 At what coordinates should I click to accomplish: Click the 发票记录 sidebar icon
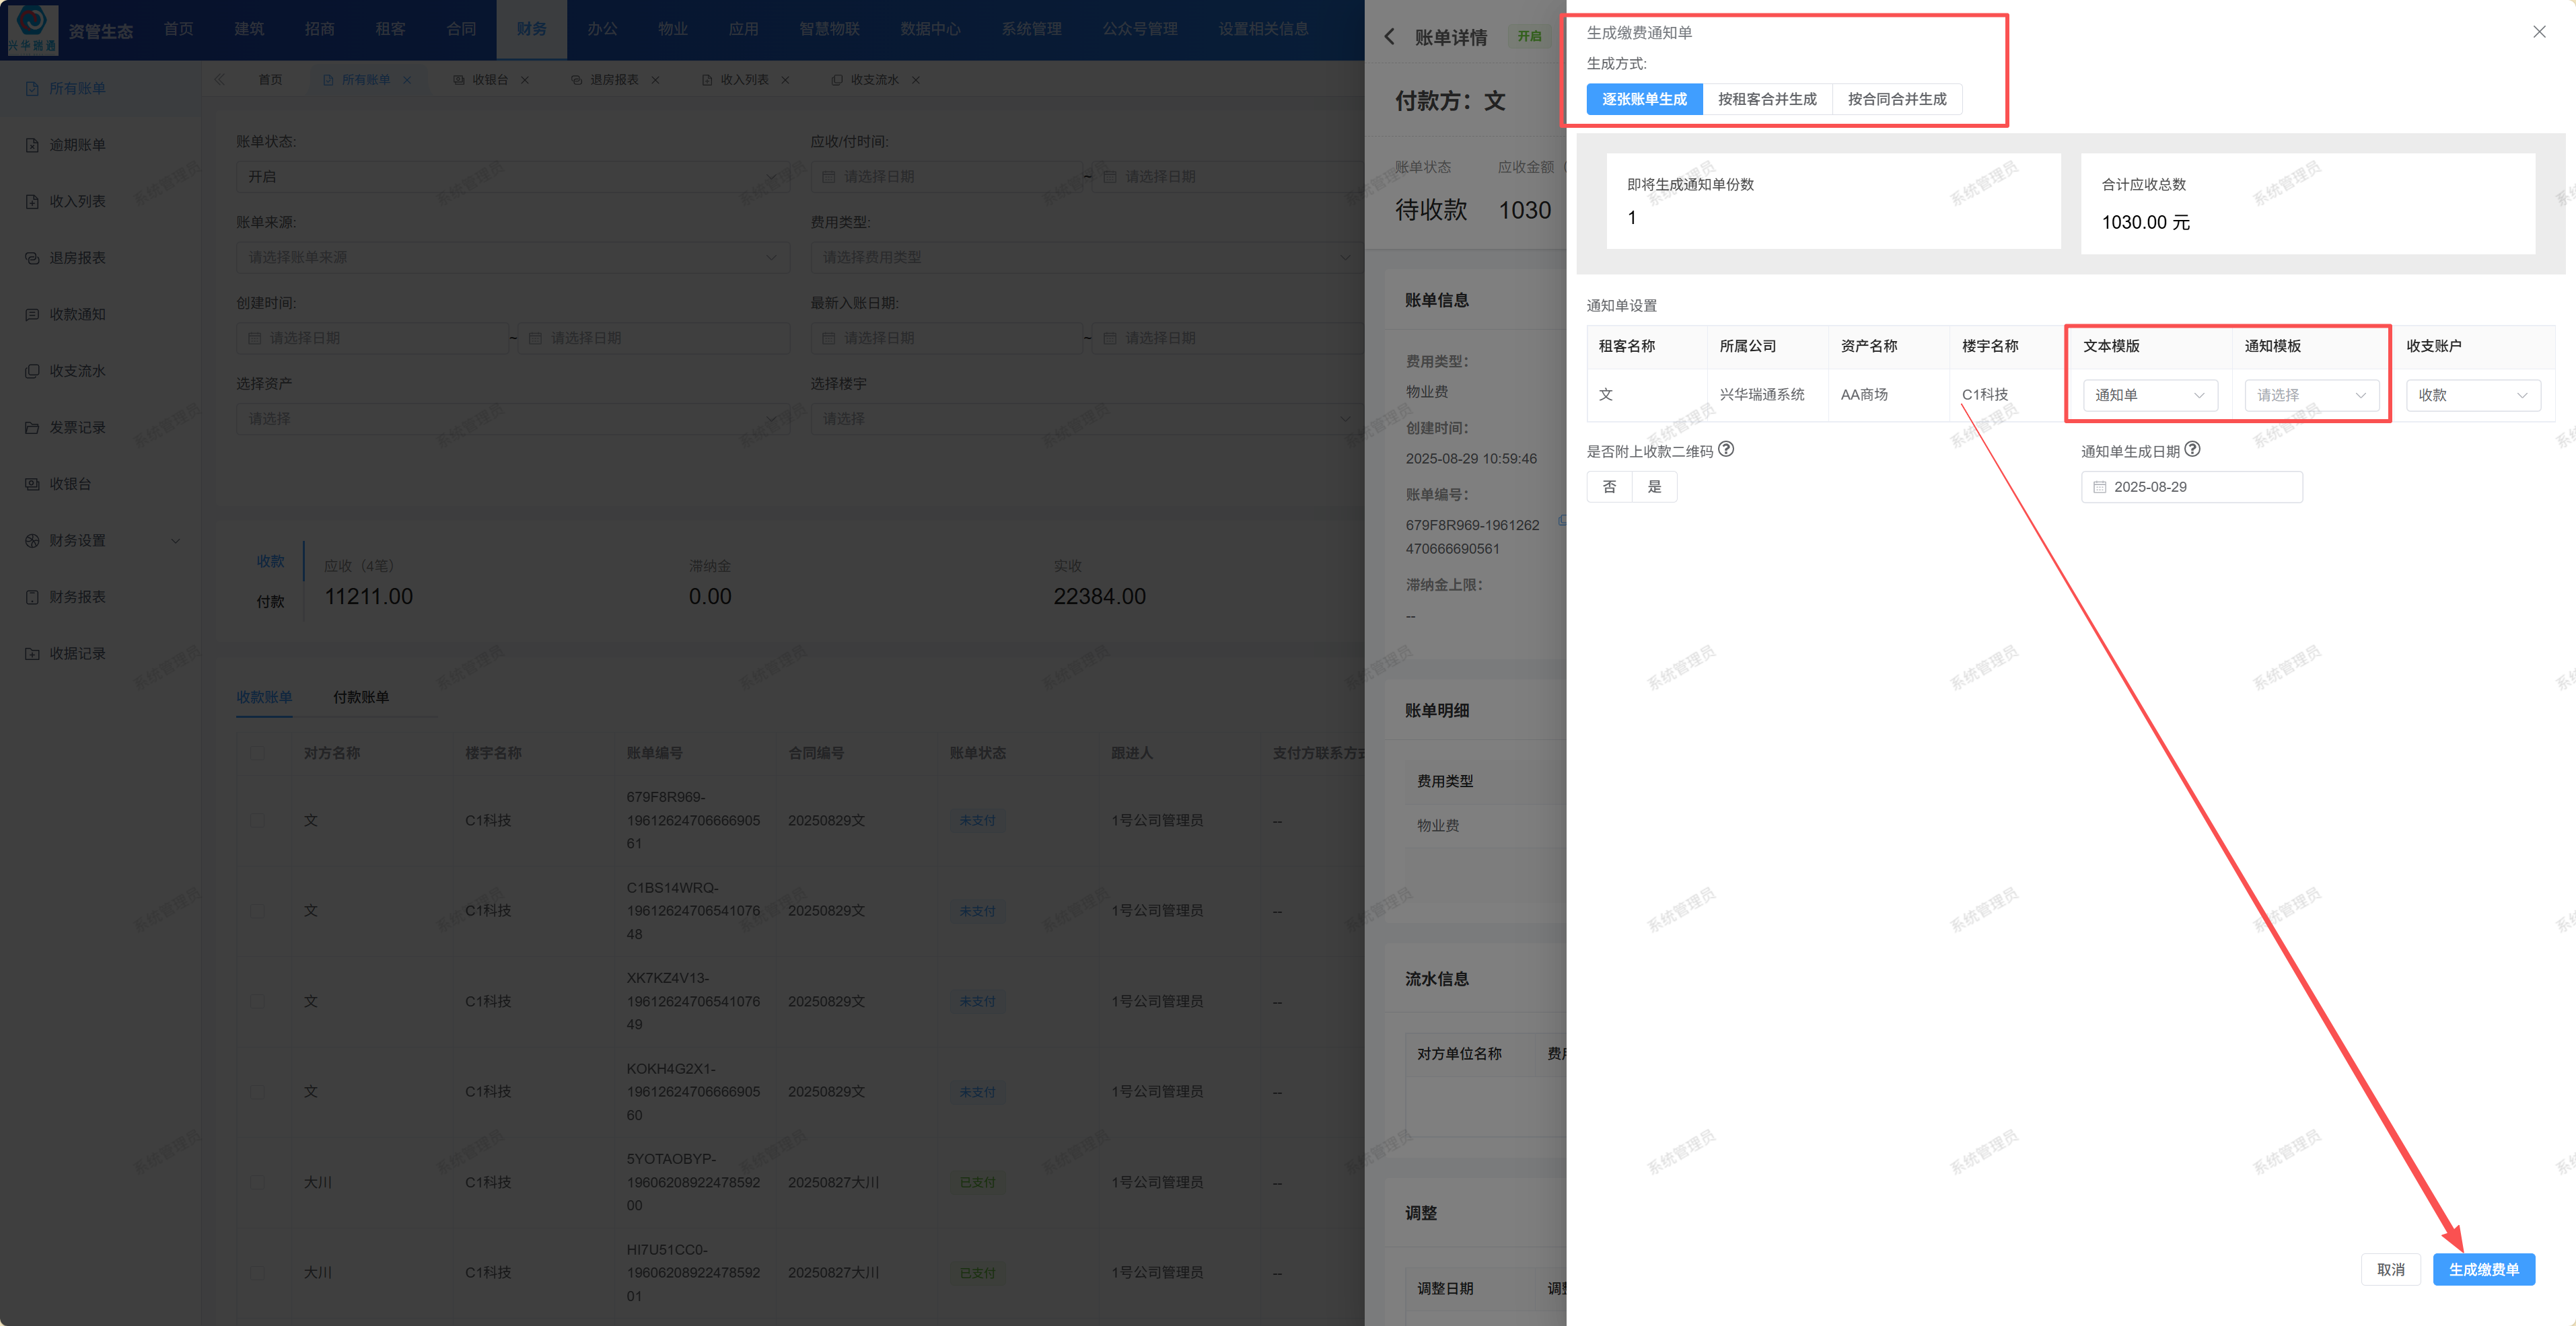32,427
